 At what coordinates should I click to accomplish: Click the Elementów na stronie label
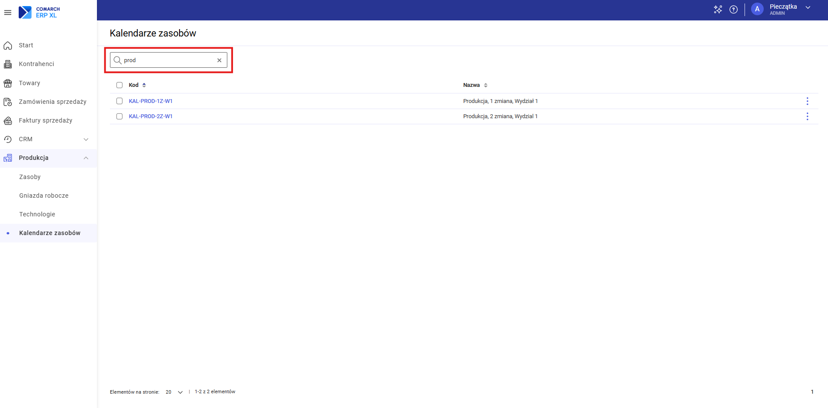click(x=135, y=392)
